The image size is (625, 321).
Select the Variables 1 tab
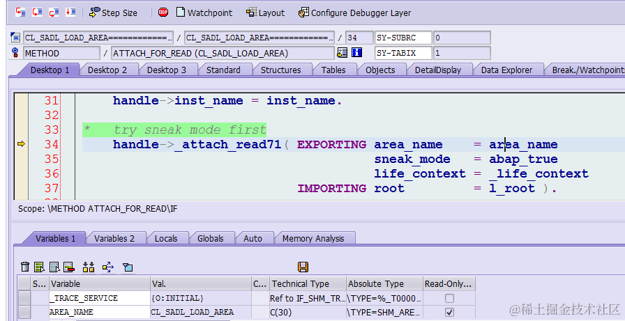pyautogui.click(x=55, y=238)
